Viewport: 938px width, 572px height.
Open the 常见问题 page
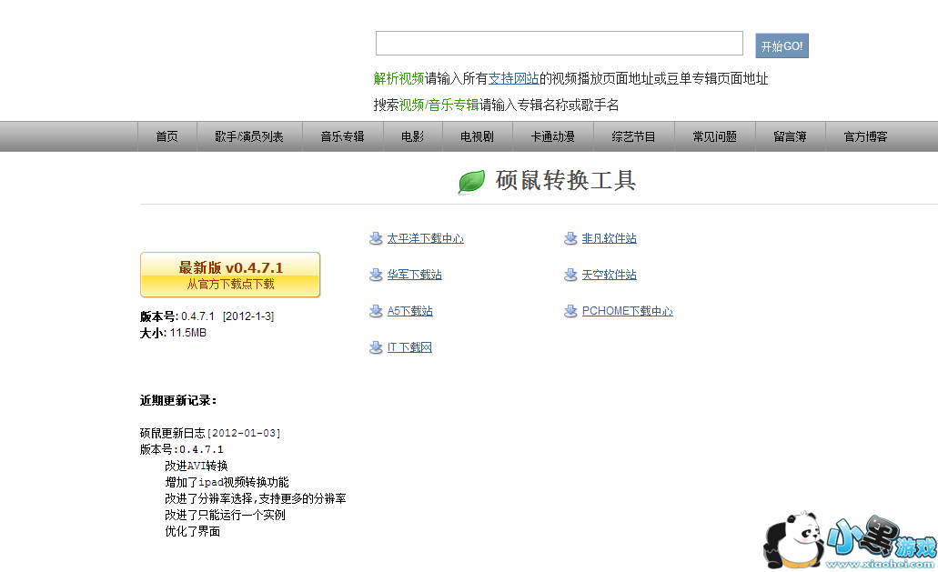[x=714, y=135]
